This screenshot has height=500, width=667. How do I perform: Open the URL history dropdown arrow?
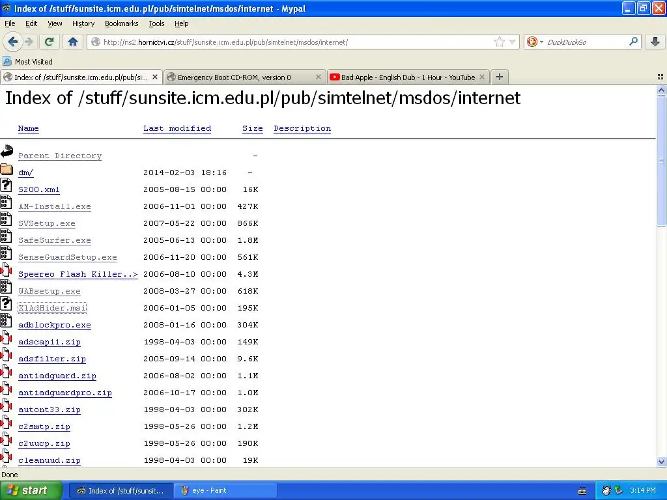pos(513,42)
